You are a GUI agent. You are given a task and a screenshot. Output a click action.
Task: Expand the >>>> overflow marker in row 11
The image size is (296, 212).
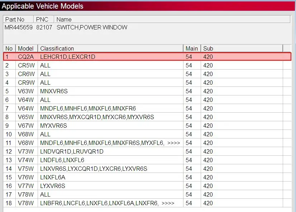pos(174,143)
